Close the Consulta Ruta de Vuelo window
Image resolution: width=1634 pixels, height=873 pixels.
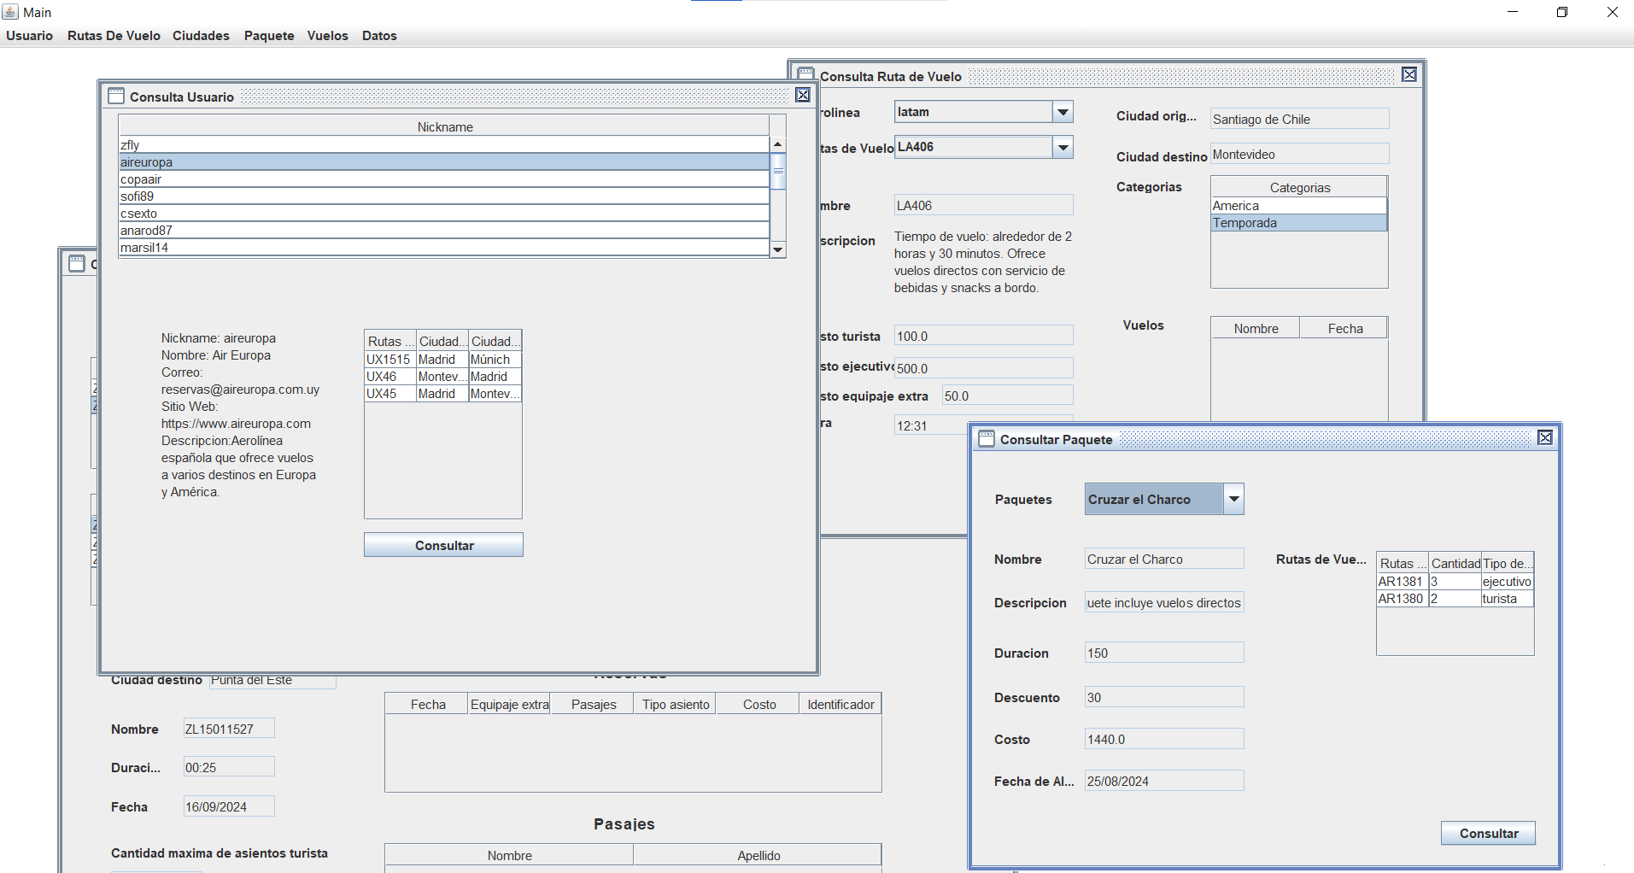pyautogui.click(x=1409, y=75)
